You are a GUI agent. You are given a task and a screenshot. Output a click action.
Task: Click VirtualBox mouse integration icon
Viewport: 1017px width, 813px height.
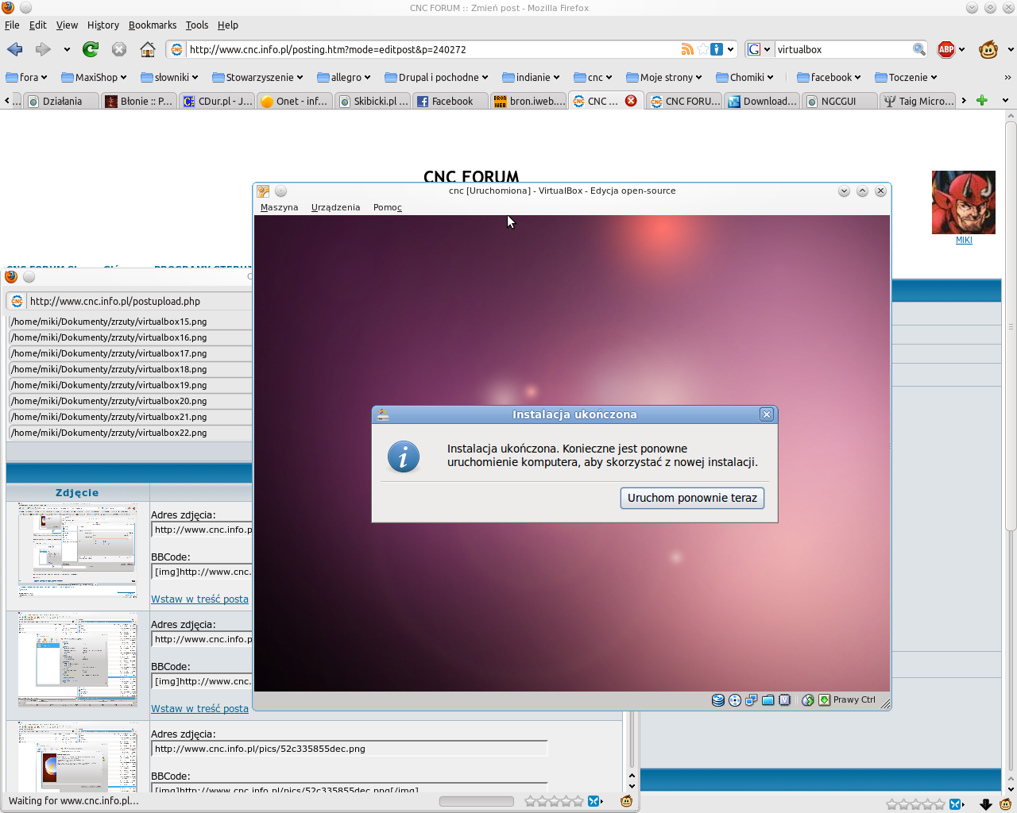pos(808,700)
